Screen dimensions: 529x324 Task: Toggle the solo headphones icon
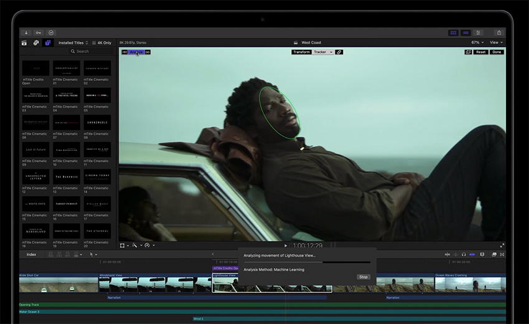[464, 254]
